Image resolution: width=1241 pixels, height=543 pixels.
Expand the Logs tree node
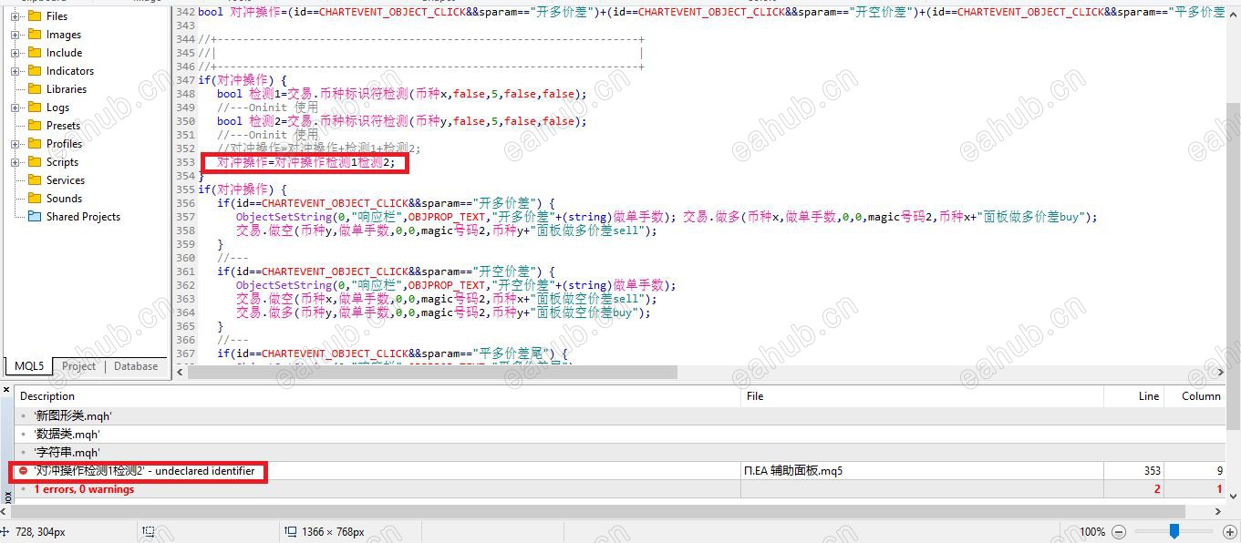[x=16, y=108]
